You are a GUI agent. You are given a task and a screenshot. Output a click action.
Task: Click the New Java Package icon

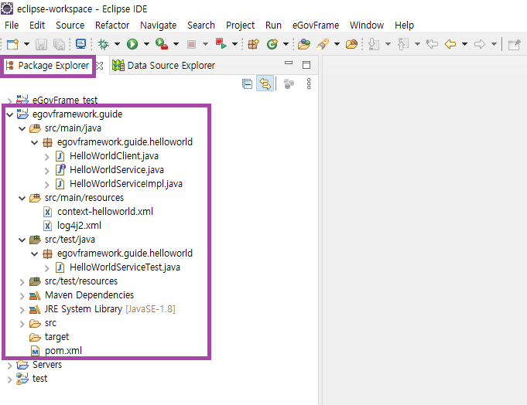(x=253, y=44)
